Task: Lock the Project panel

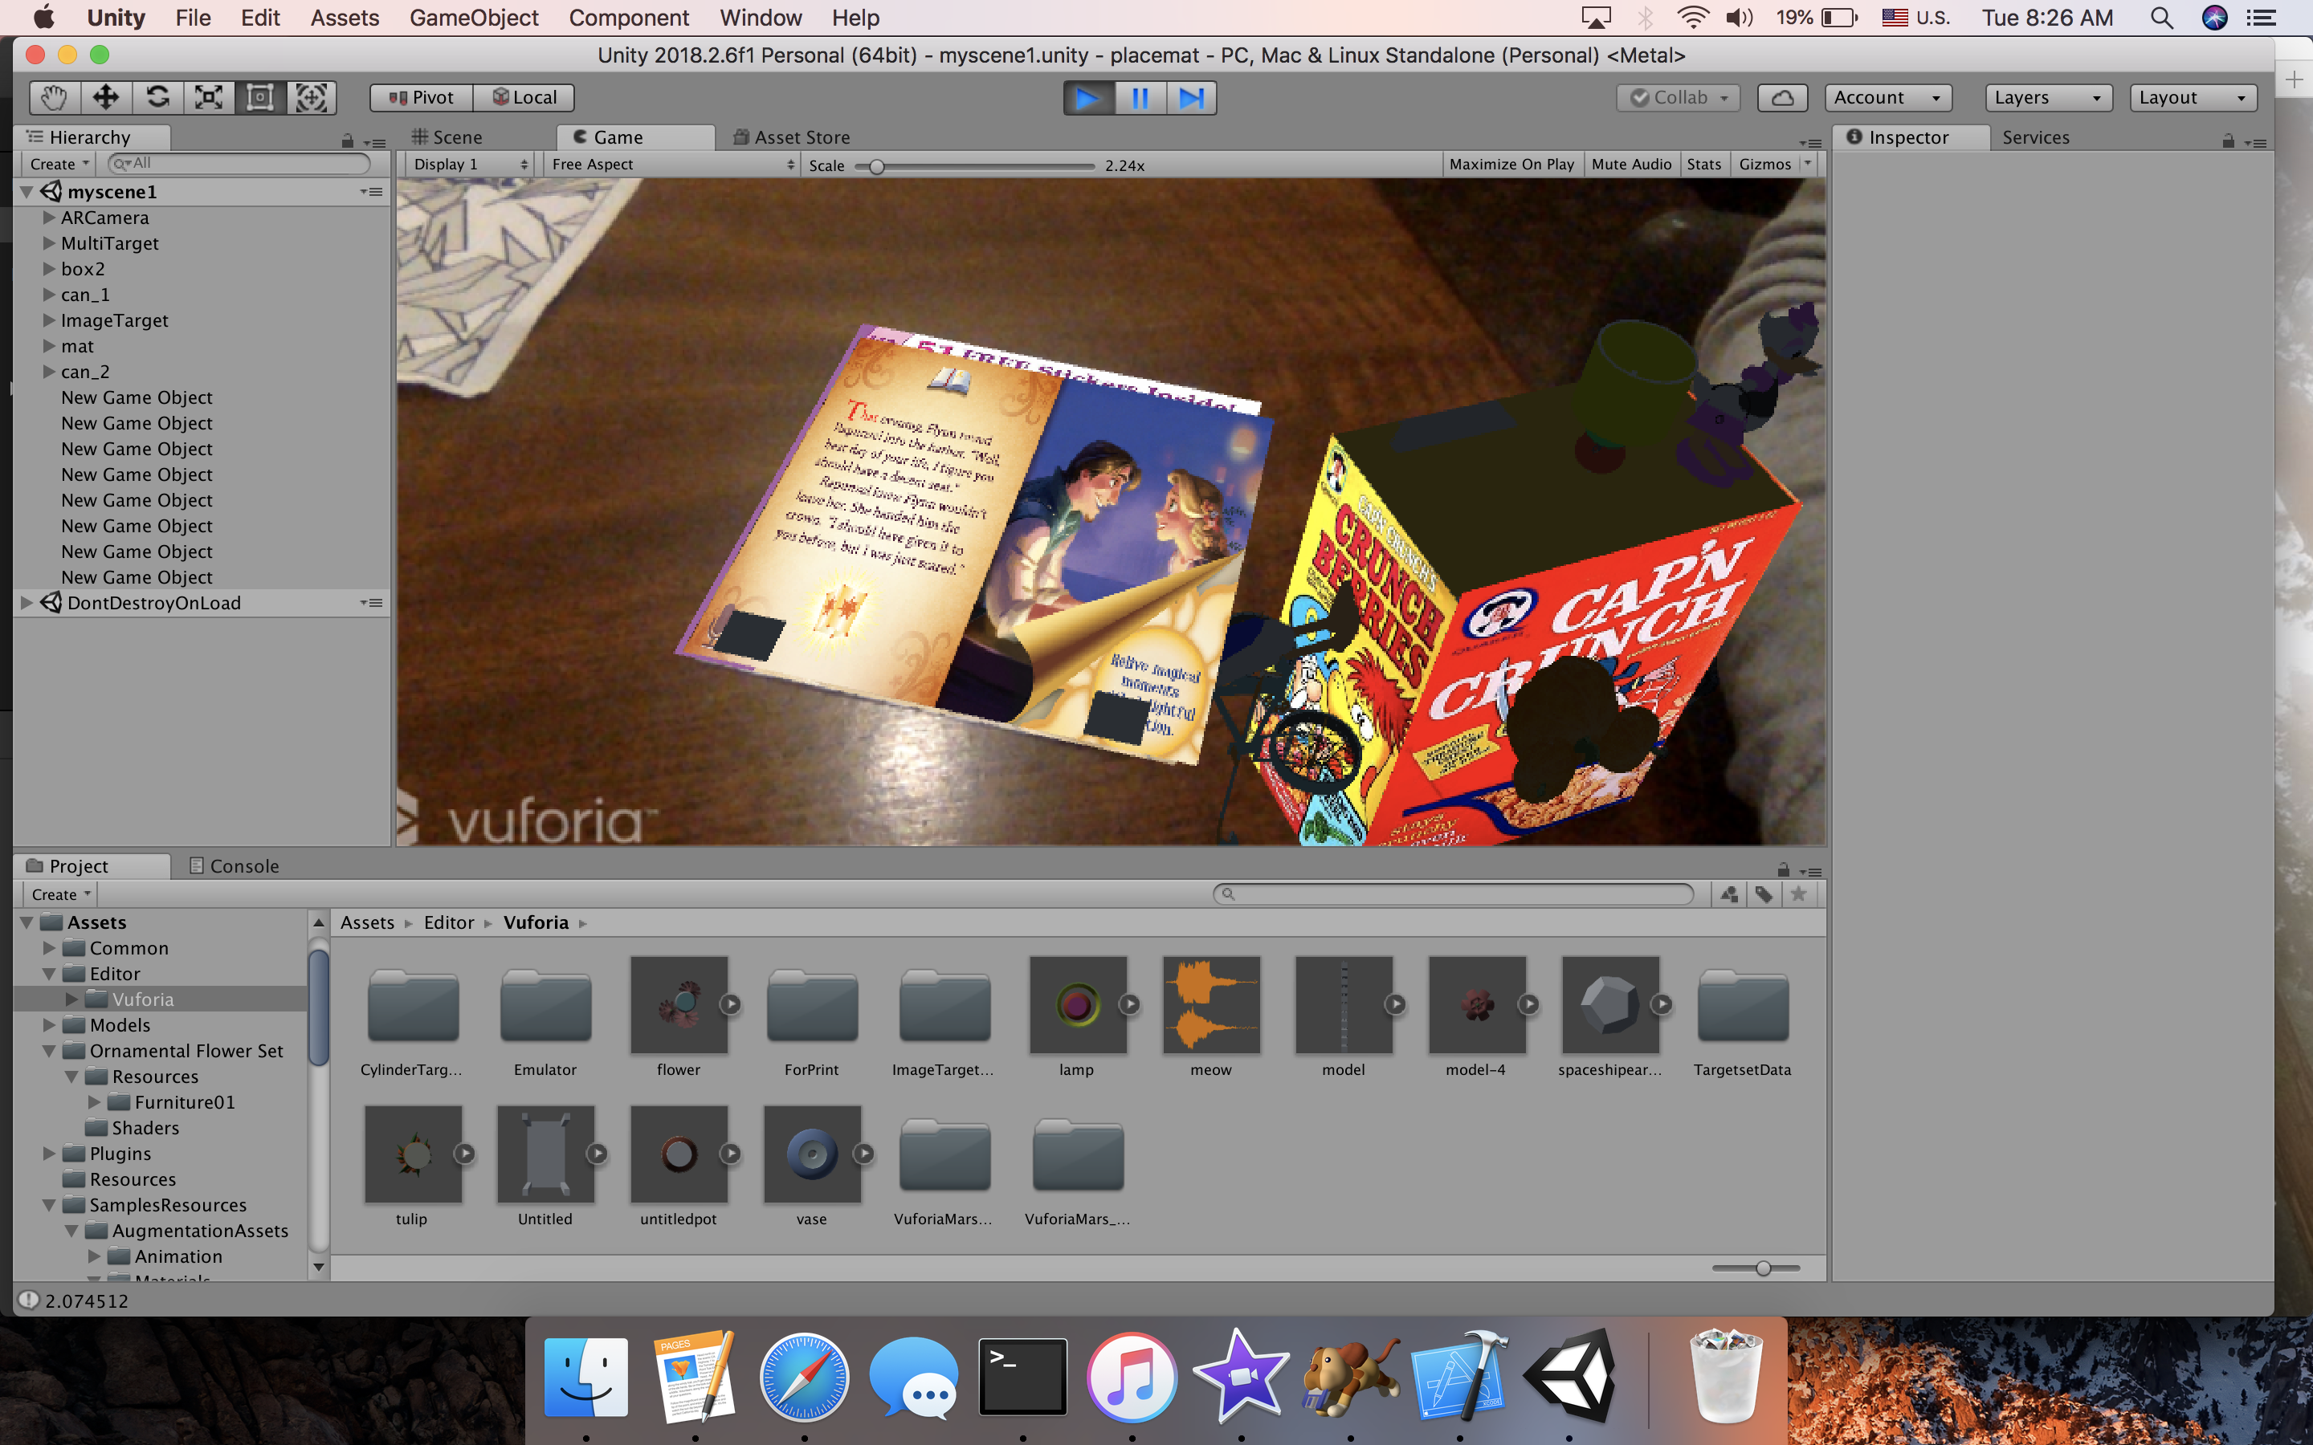Action: click(1784, 869)
